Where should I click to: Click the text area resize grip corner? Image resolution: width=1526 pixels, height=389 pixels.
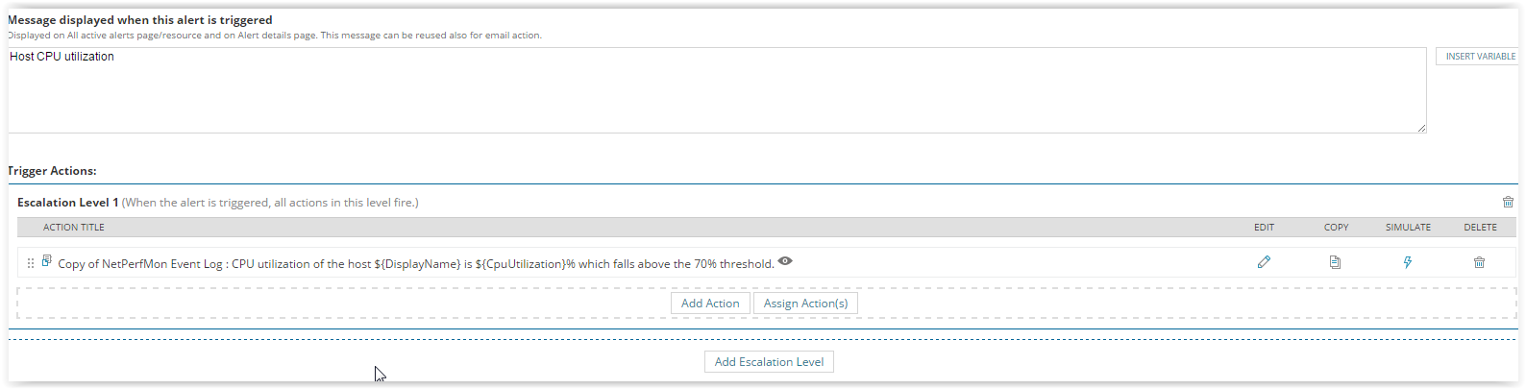point(1421,128)
